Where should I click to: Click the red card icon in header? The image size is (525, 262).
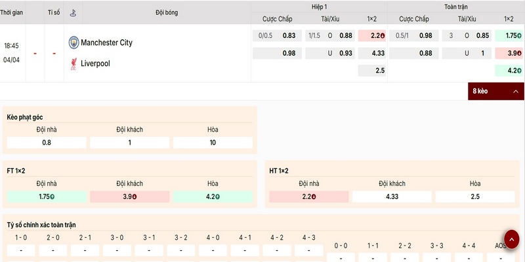point(72,12)
